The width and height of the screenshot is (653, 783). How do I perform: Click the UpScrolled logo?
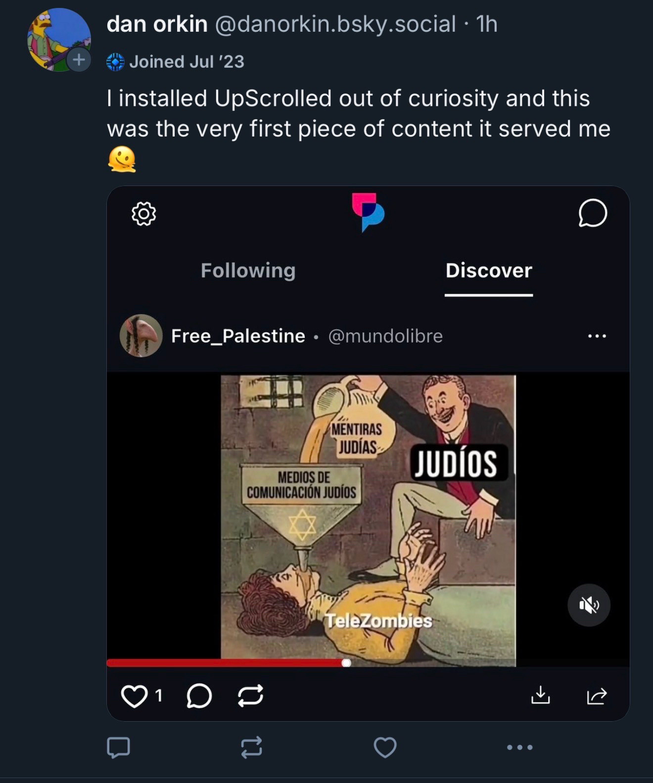coord(368,213)
